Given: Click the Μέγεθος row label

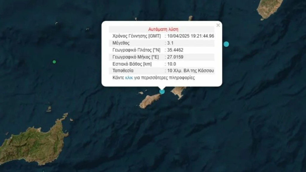Looking at the screenshot, I should pyautogui.click(x=121, y=43).
